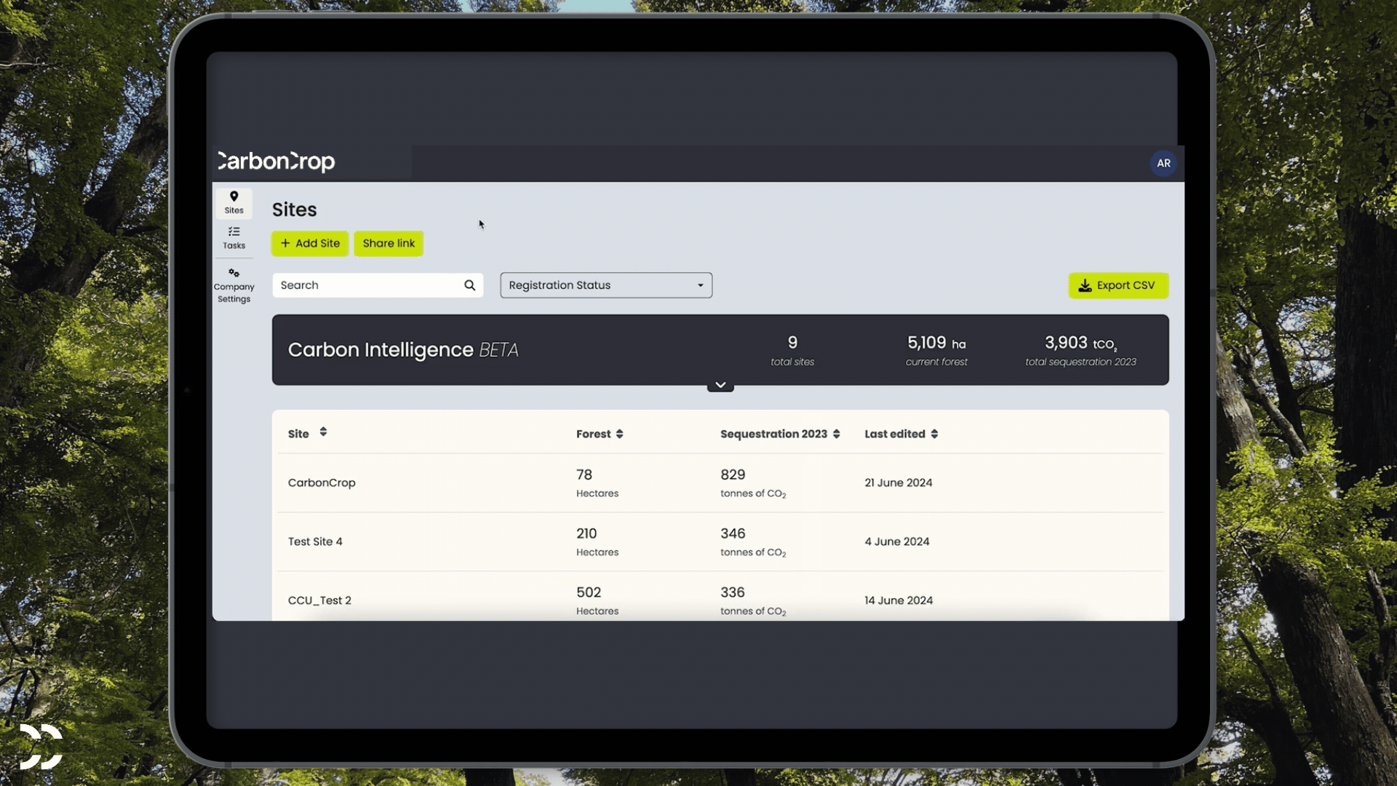This screenshot has height=786, width=1397.
Task: Sort table by Site column arrows
Action: tap(323, 432)
